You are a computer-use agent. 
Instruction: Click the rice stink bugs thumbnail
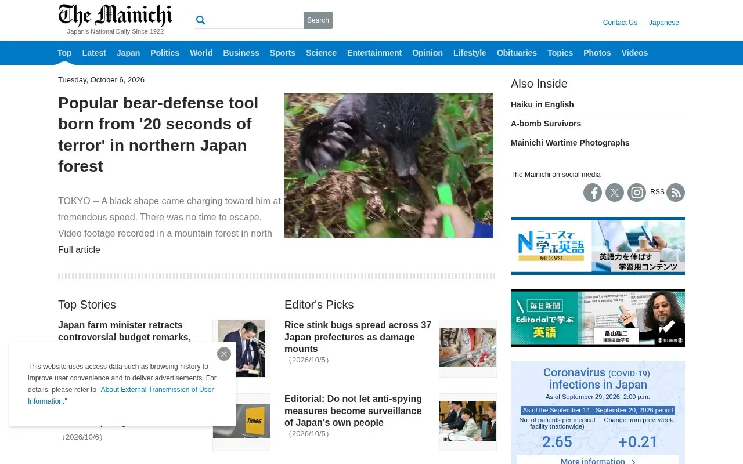pos(468,348)
